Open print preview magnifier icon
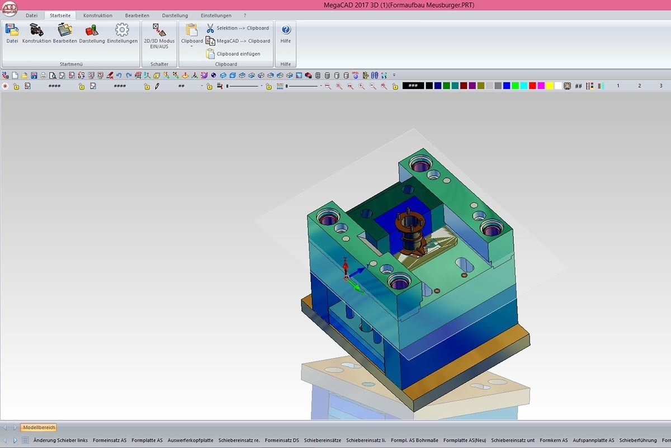 [53, 75]
